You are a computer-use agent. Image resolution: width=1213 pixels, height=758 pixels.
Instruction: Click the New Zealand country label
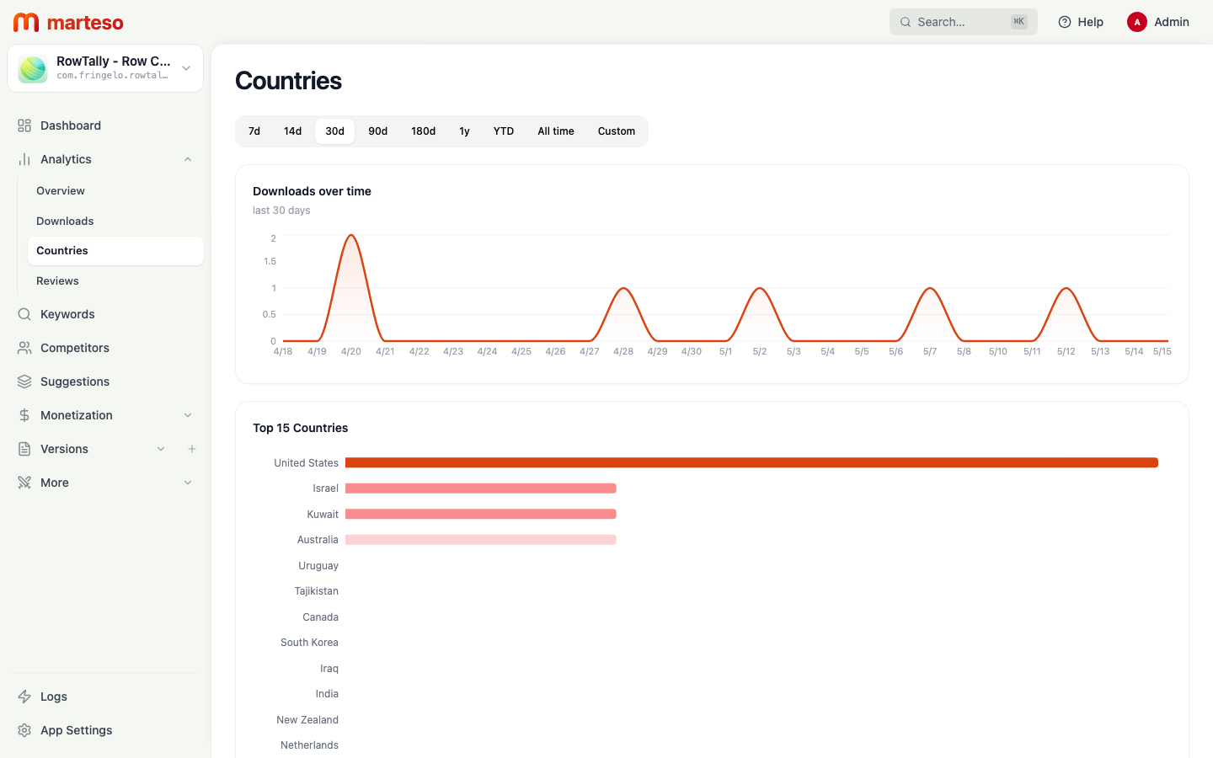pyautogui.click(x=307, y=720)
